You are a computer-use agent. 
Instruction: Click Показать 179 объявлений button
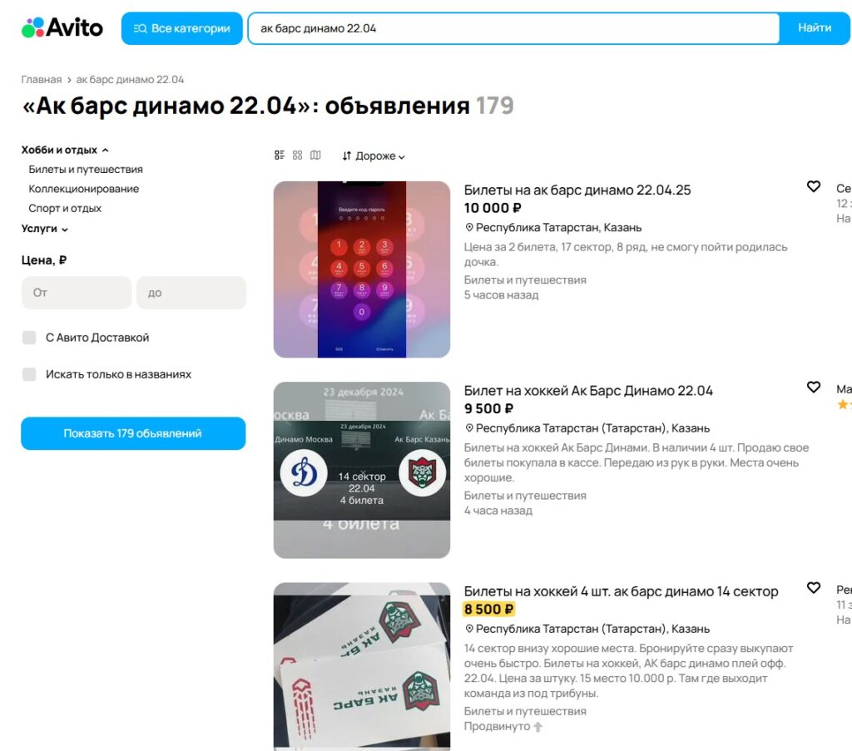tap(133, 433)
